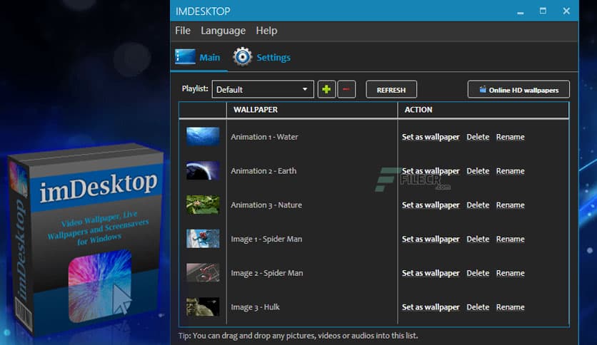Open the File menu
This screenshot has height=345, width=597.
[183, 31]
